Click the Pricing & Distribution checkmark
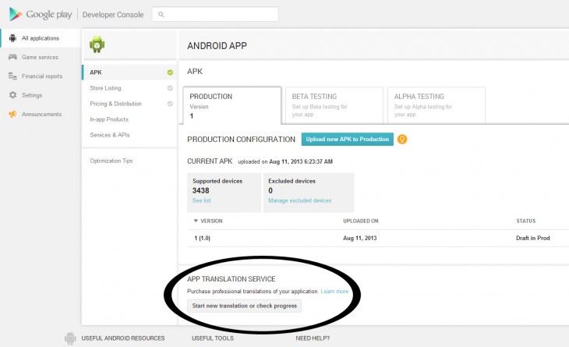Viewport: 569px width, 347px height. [170, 104]
